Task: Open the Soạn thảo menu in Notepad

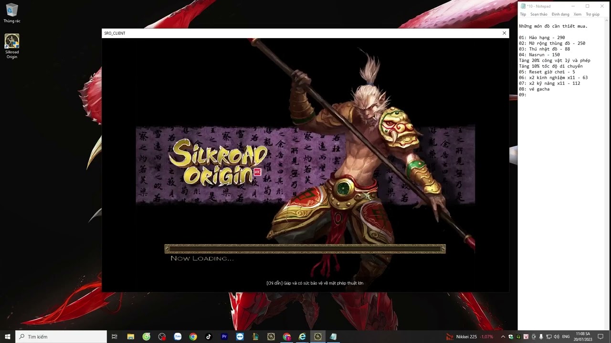Action: click(539, 14)
